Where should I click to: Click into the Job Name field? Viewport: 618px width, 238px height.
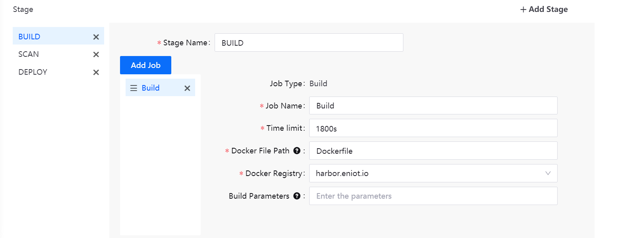coord(433,106)
